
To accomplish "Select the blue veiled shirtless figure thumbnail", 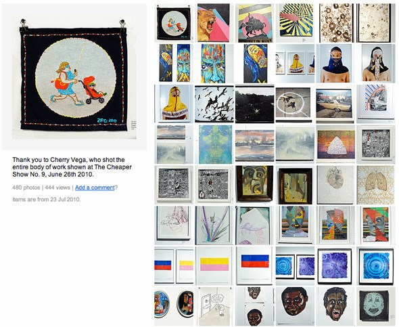I will [335, 64].
